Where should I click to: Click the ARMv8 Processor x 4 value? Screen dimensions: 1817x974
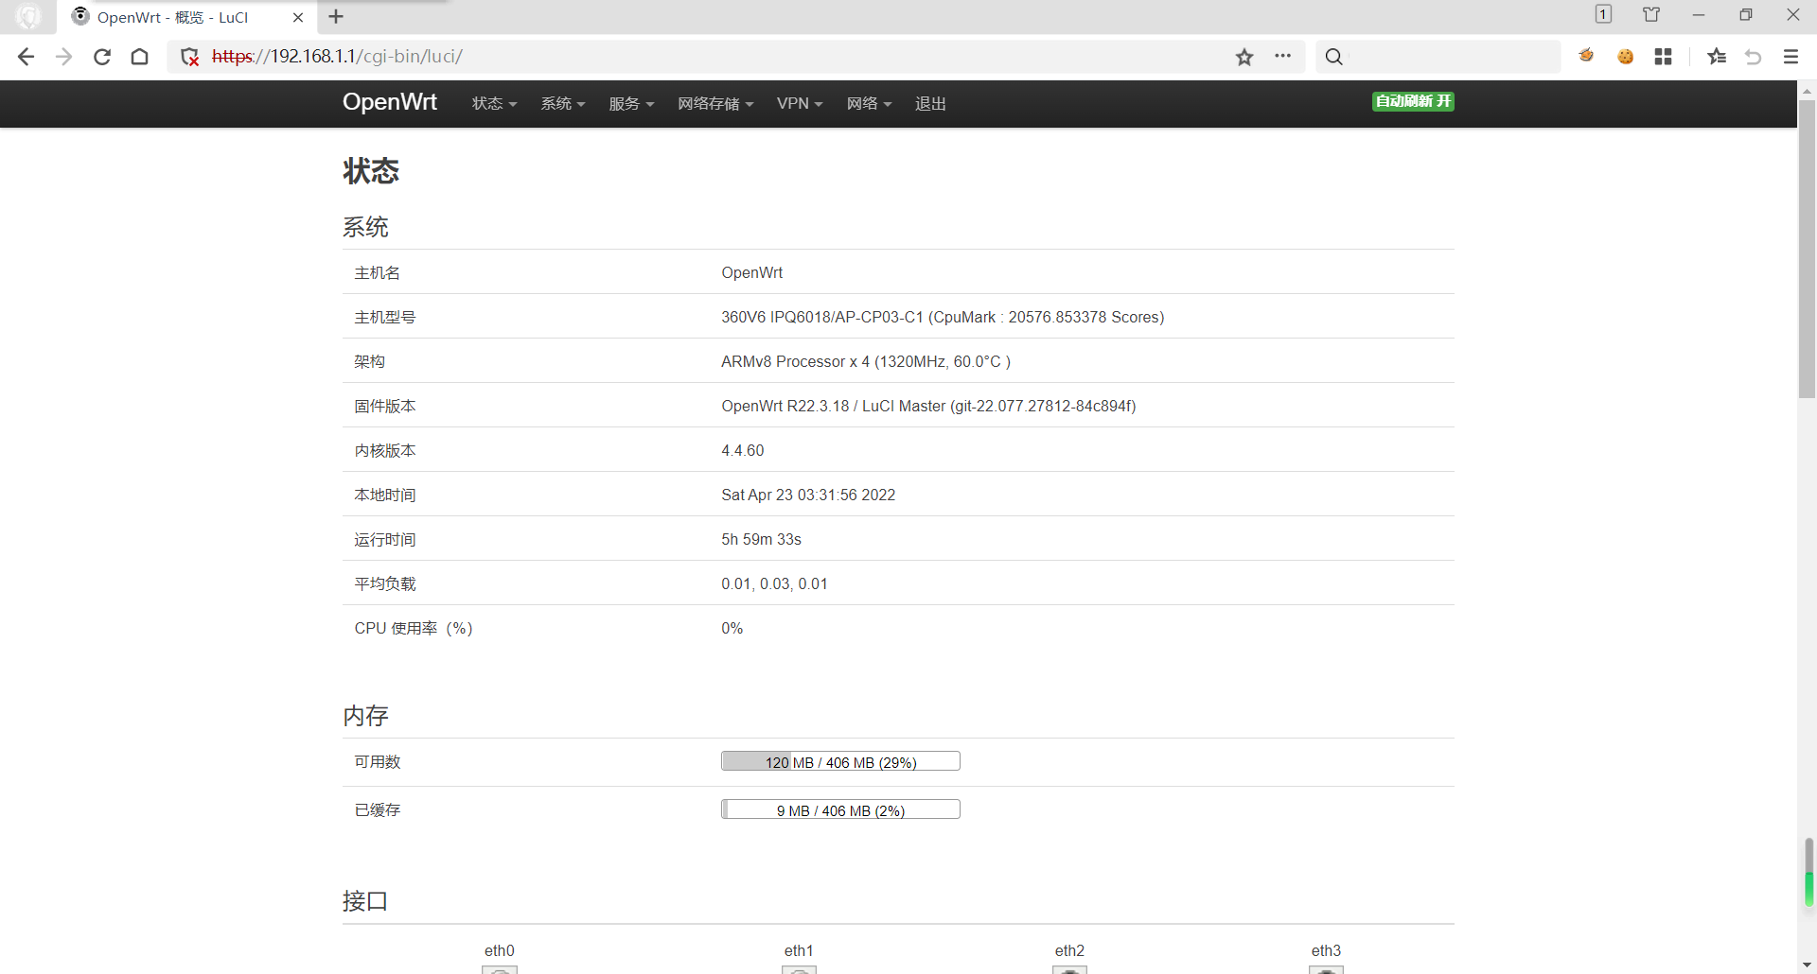pos(866,361)
